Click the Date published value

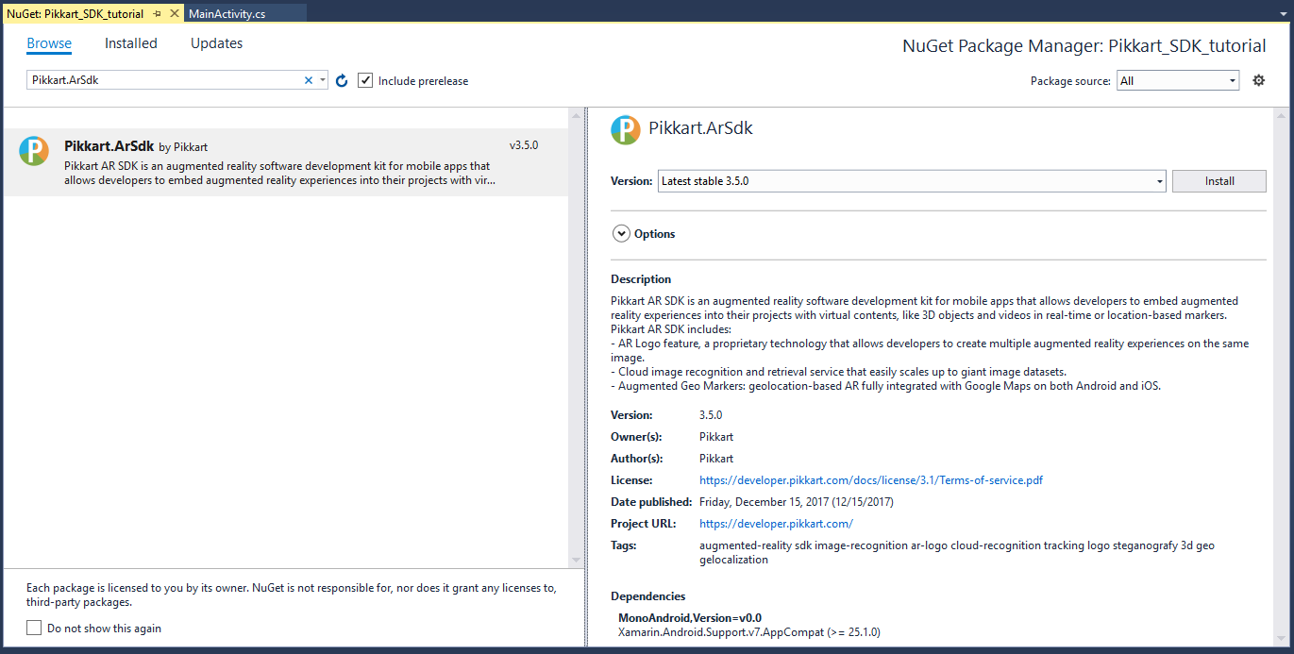(796, 502)
